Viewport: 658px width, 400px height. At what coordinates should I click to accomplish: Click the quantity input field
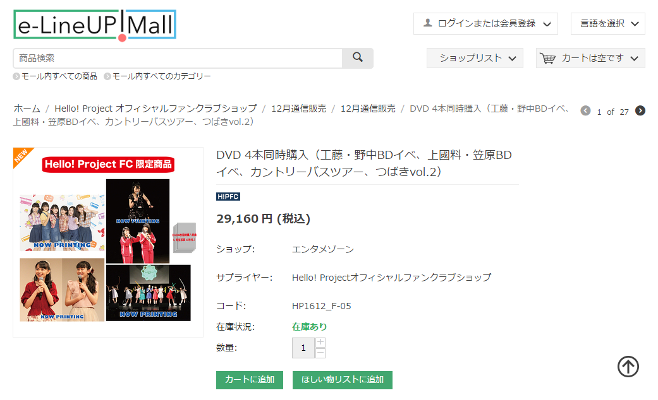coord(303,348)
